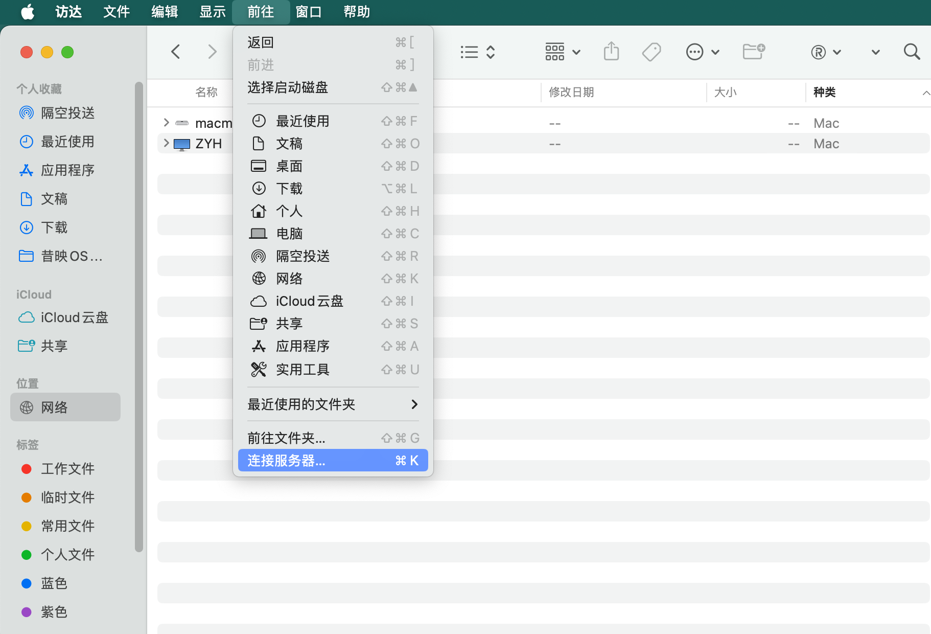931x634 pixels.
Task: Sort by 名称 column header
Action: tap(206, 93)
